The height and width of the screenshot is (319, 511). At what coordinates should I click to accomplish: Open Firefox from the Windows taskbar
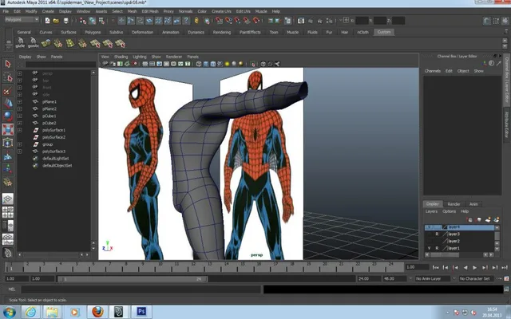pyautogui.click(x=97, y=312)
